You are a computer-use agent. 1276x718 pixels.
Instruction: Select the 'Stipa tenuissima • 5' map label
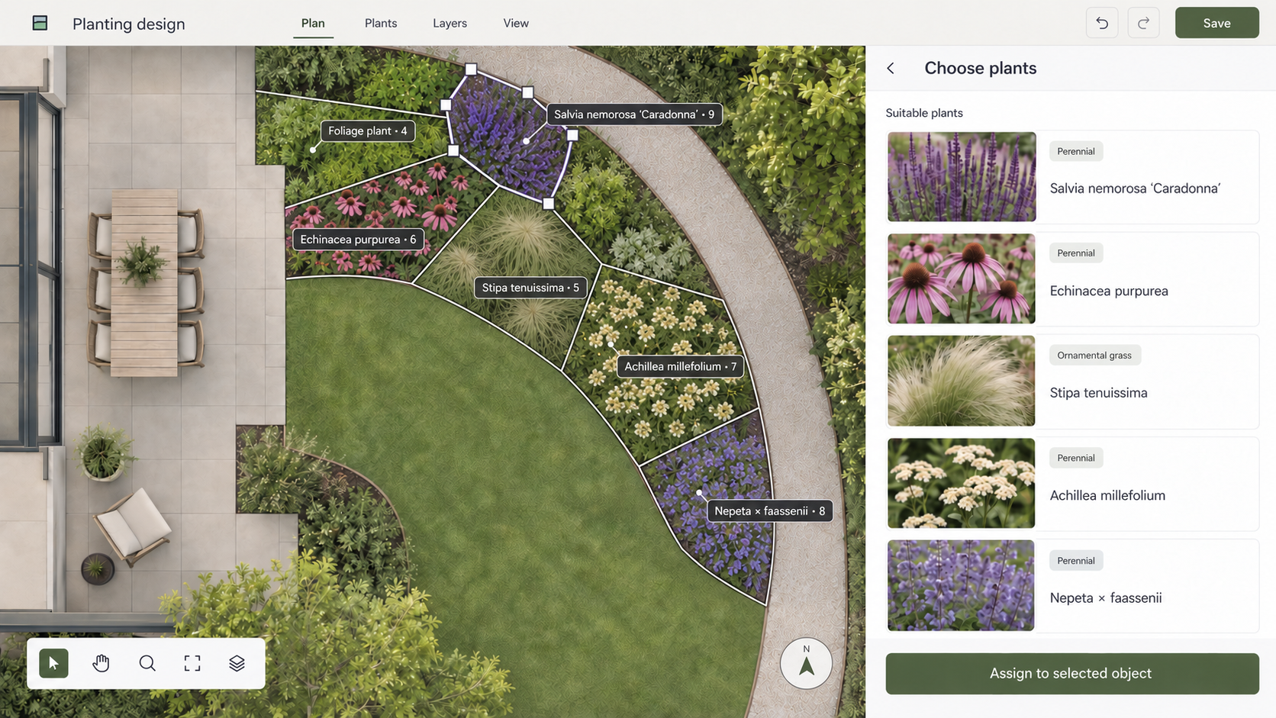pyautogui.click(x=530, y=288)
